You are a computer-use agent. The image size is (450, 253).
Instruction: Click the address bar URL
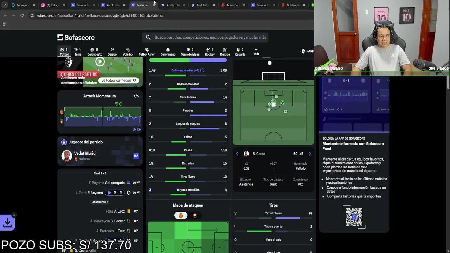coord(100,15)
